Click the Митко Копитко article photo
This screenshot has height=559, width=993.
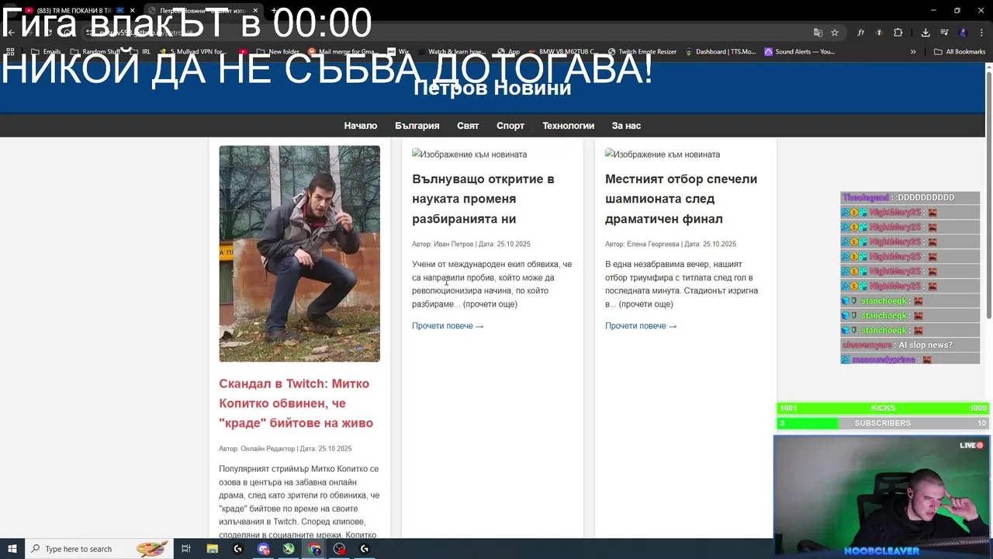299,254
